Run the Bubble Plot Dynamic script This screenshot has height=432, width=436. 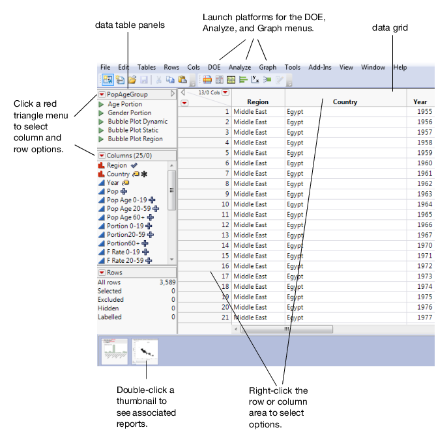pyautogui.click(x=138, y=122)
